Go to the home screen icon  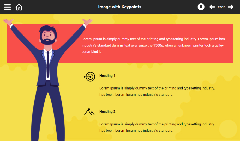(x=19, y=7)
